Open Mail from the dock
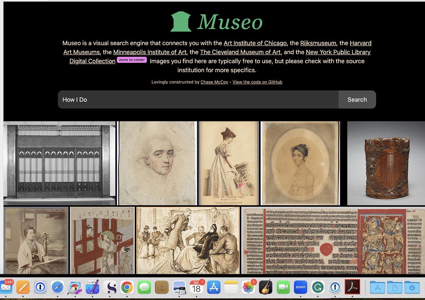The height and width of the screenshot is (300, 425). pos(6,287)
